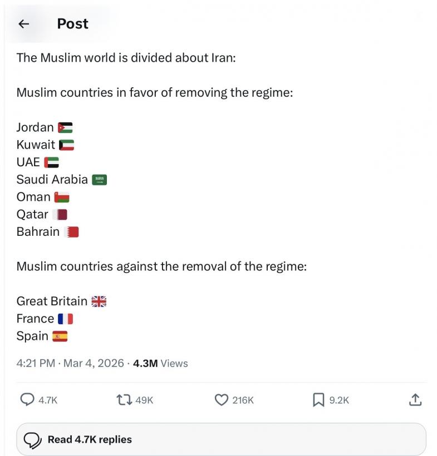Click the speech bubble icon inside the replies button
This screenshot has width=437, height=456.
[x=34, y=440]
